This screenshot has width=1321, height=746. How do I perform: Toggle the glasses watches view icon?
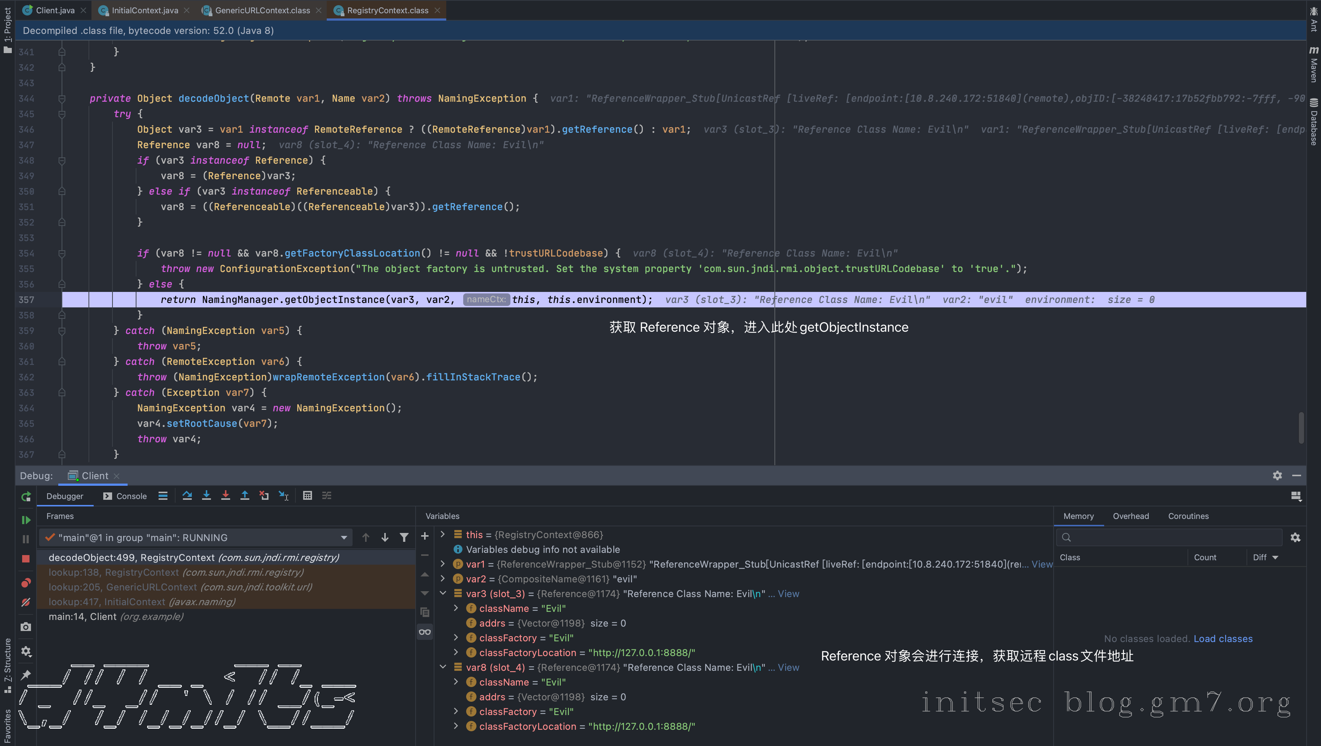(424, 632)
